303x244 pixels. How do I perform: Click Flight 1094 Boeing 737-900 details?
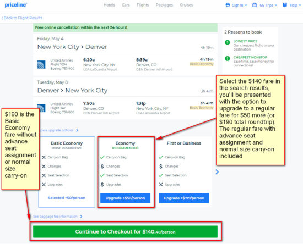coord(62,64)
